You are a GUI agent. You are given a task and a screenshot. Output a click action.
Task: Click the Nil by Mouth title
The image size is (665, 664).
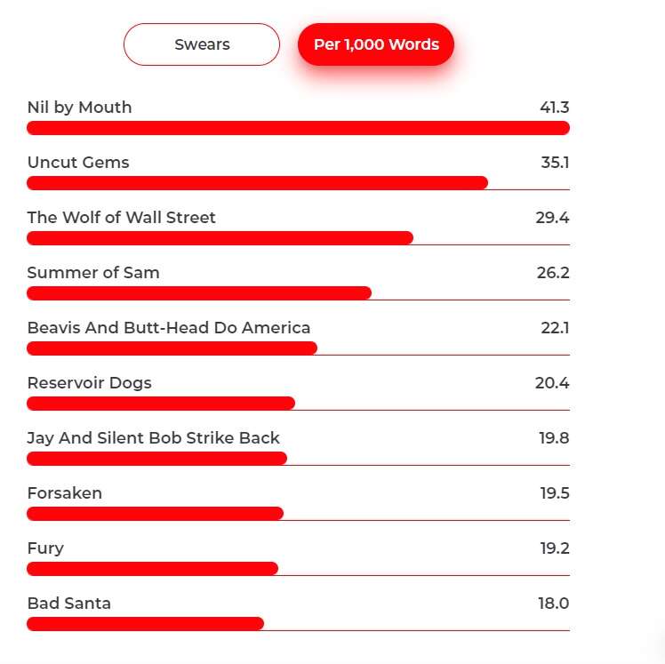click(x=80, y=108)
